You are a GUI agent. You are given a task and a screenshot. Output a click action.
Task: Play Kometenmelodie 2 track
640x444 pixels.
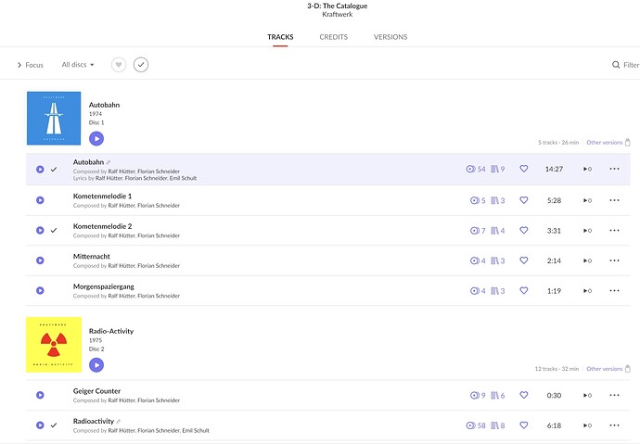pyautogui.click(x=40, y=231)
